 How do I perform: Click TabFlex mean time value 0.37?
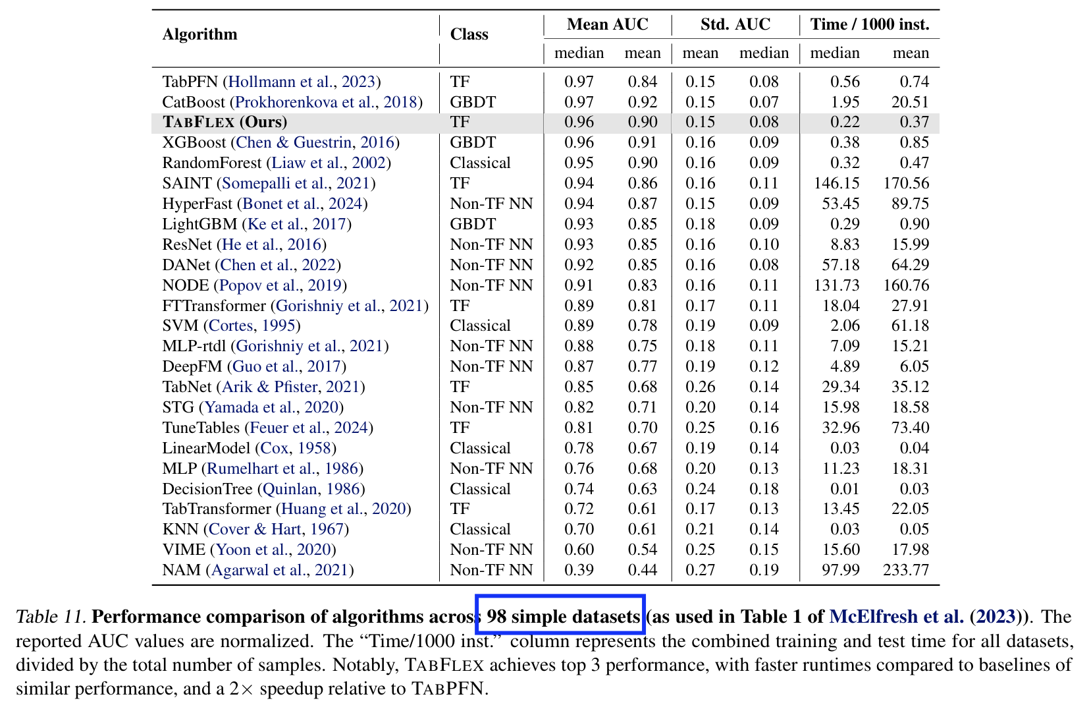915,123
